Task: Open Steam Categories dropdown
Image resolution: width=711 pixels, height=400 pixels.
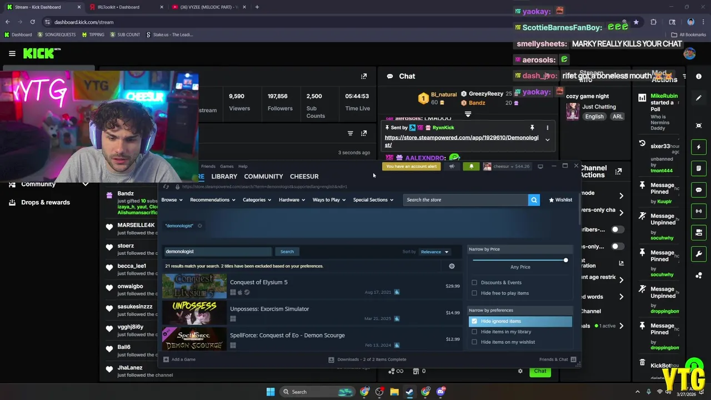Action: [257, 200]
